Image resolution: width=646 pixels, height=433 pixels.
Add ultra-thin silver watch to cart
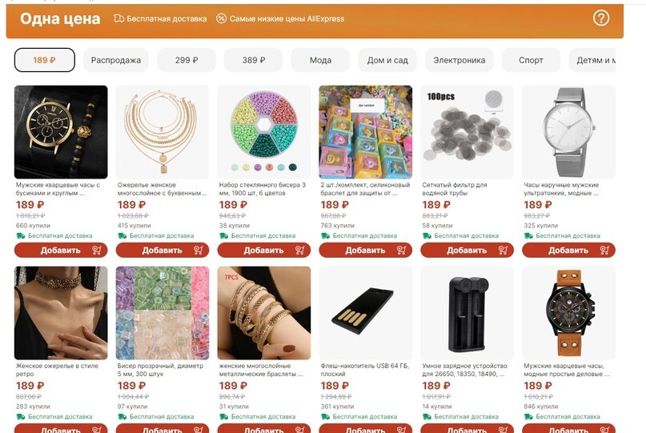pyautogui.click(x=568, y=250)
